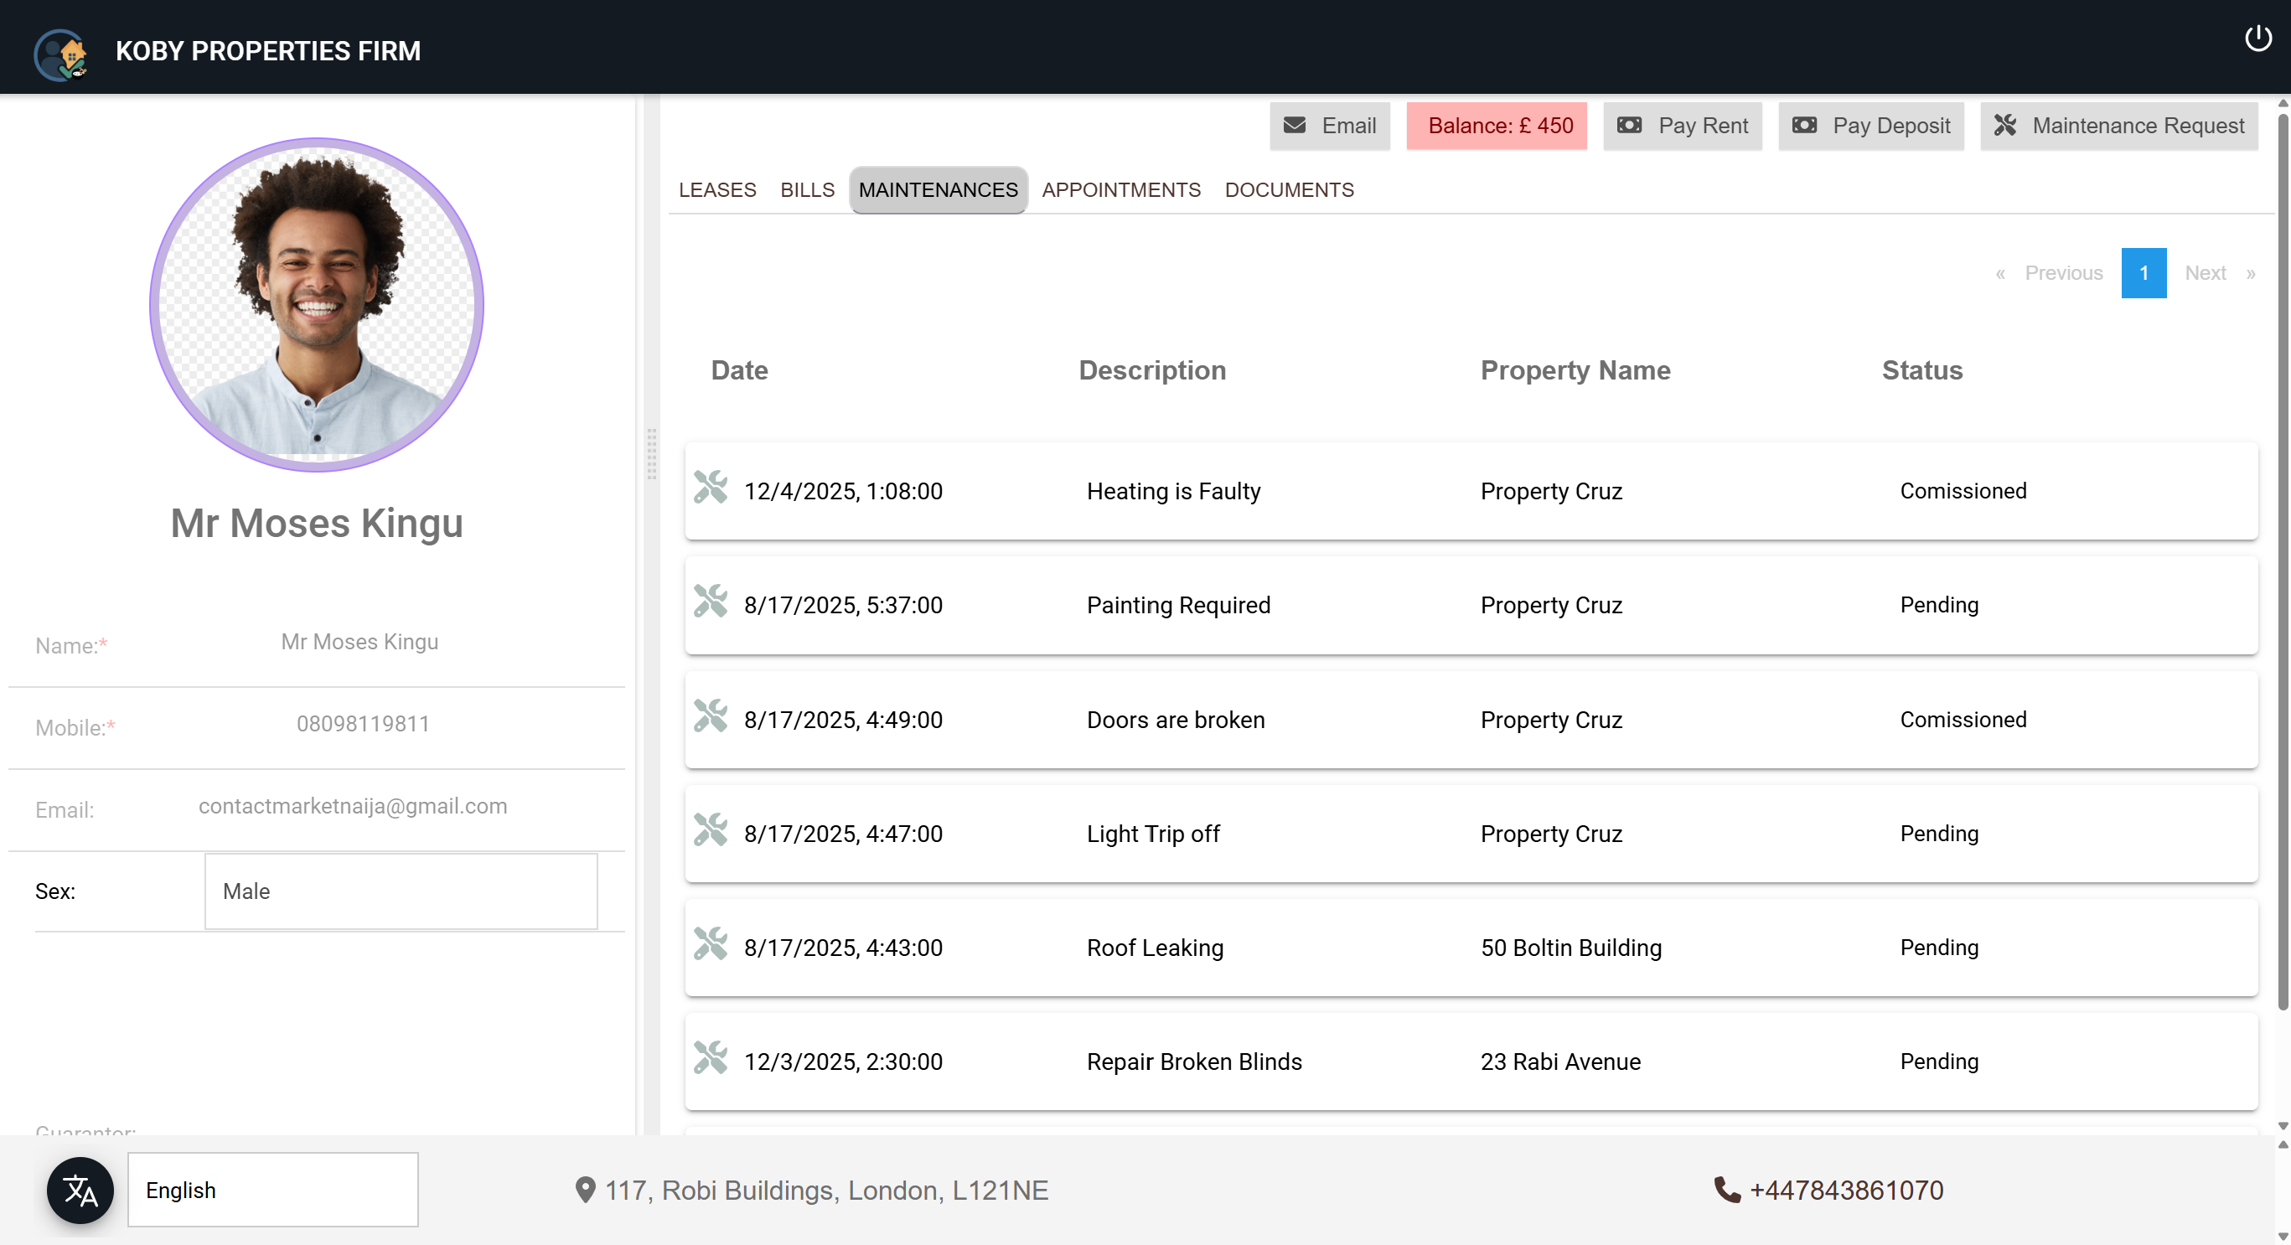This screenshot has height=1245, width=2291.
Task: Switch to the APPOINTMENTS tab
Action: click(1120, 189)
